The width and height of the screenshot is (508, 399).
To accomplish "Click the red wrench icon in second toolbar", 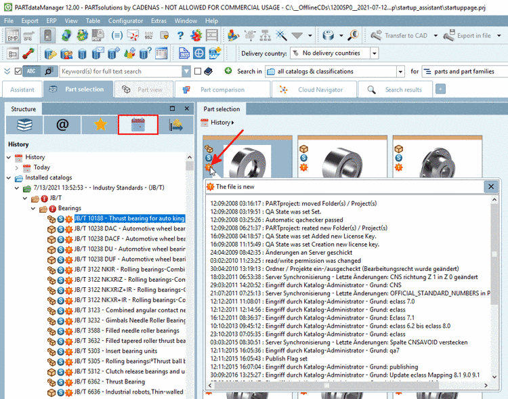I will coord(28,53).
